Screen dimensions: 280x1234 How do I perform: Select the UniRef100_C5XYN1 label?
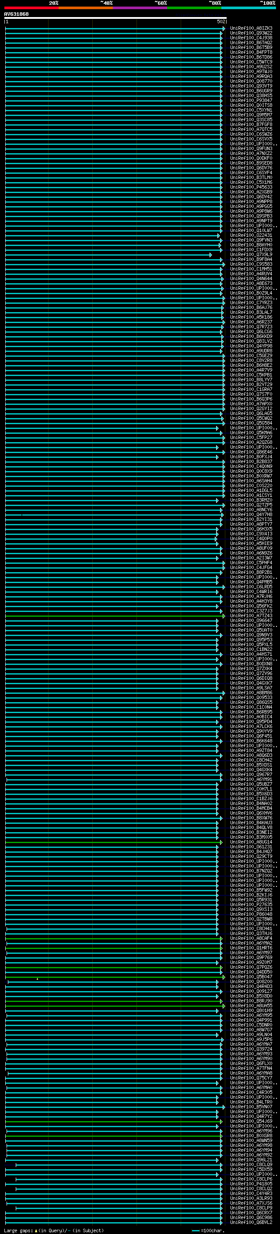pyautogui.click(x=251, y=110)
